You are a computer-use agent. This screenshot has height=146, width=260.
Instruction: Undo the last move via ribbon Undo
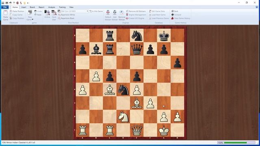pos(38,11)
